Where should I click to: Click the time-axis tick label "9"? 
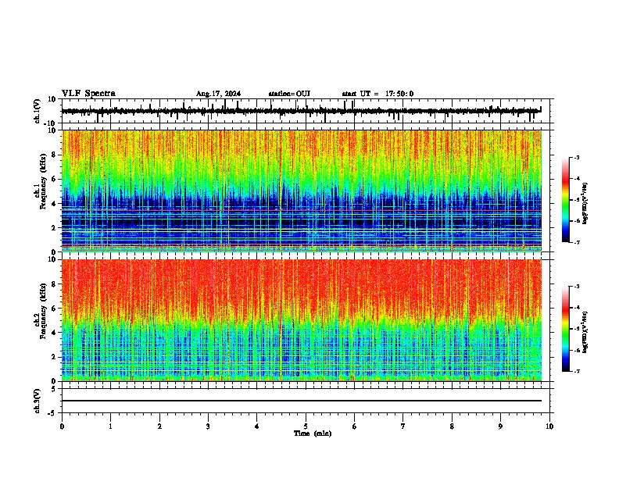coord(500,426)
